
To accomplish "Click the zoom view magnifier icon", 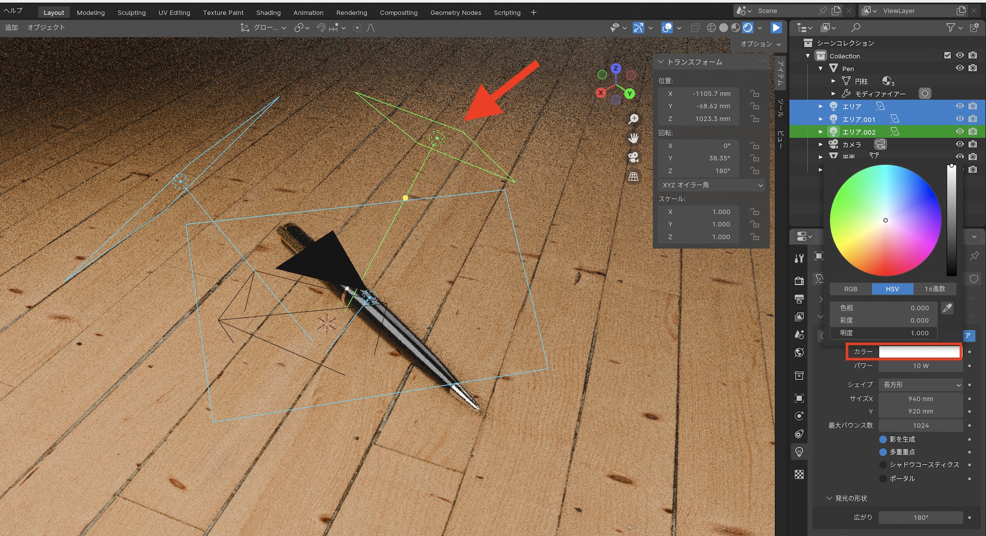I will tap(634, 119).
